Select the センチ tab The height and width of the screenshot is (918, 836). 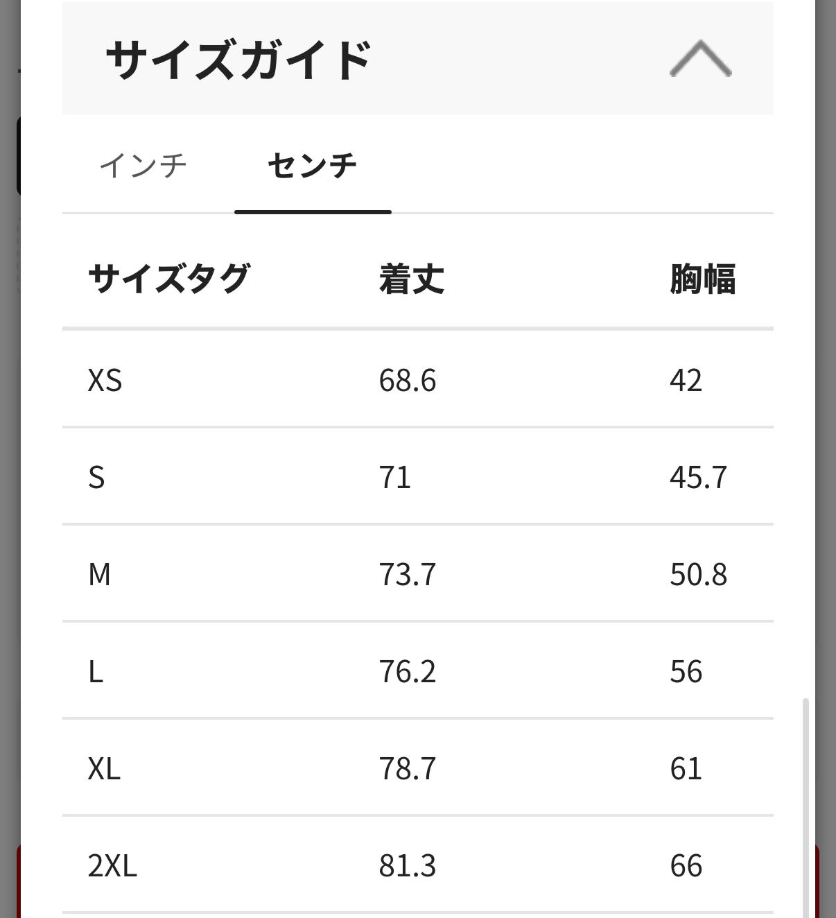point(312,166)
